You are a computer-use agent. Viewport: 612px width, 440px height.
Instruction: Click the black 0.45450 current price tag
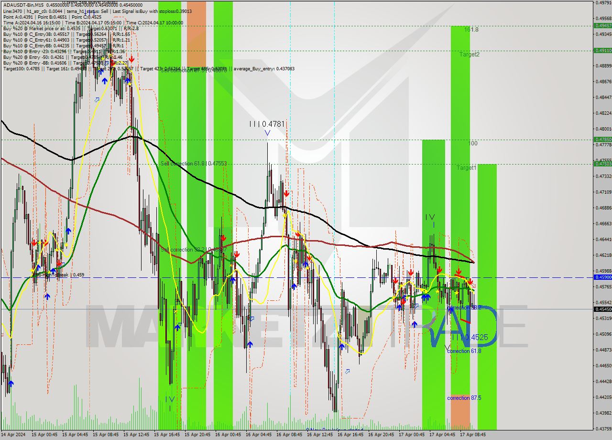point(603,309)
